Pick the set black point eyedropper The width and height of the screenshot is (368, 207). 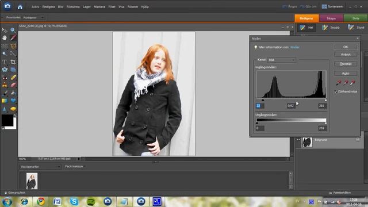click(x=339, y=82)
